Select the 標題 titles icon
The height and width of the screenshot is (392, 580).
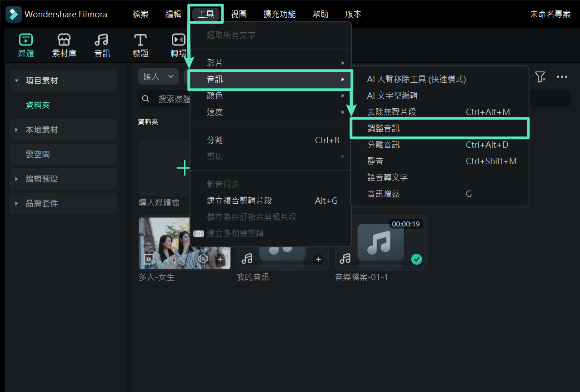[x=140, y=40]
